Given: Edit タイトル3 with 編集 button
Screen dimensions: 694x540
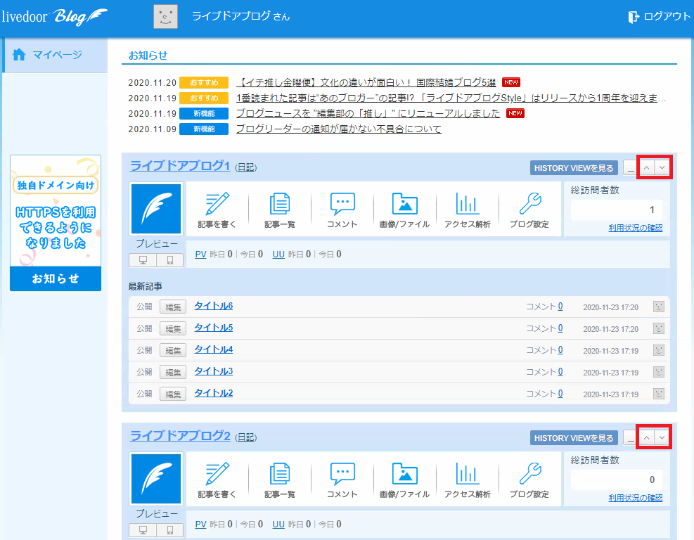Looking at the screenshot, I should 173,372.
